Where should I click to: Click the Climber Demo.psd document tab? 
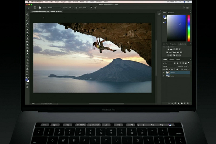pos(47,12)
